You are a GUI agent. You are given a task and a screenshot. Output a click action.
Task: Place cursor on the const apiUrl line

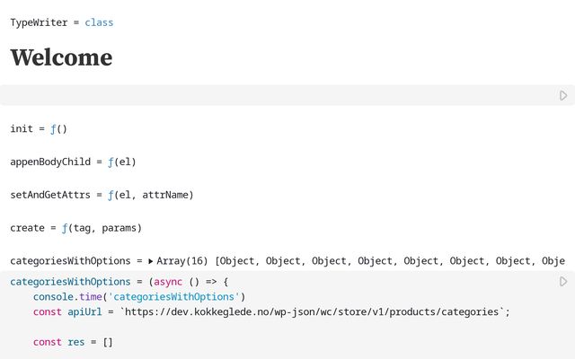pos(270,312)
